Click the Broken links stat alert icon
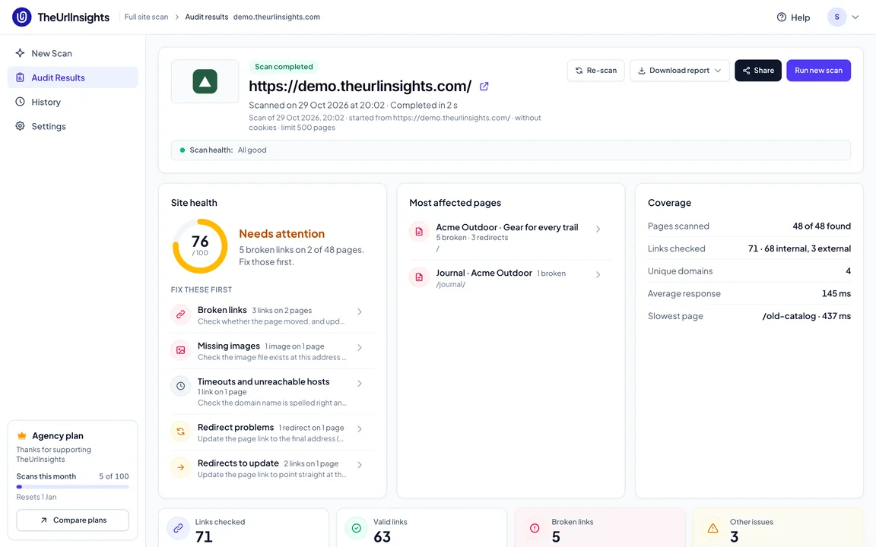 point(535,528)
